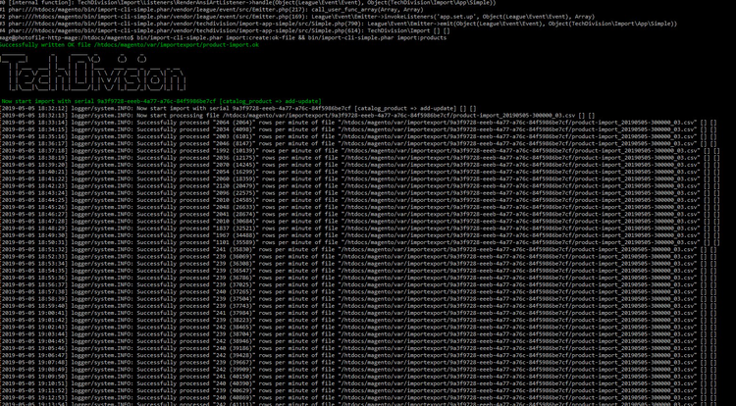The height and width of the screenshot is (406, 736).
Task: Click log entry timestamped 18:45:26
Action: click(x=359, y=207)
